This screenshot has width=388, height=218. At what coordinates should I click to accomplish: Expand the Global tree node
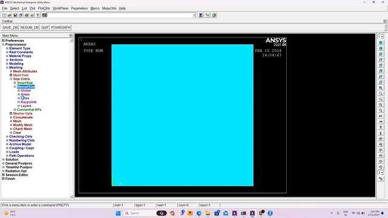tap(19, 90)
